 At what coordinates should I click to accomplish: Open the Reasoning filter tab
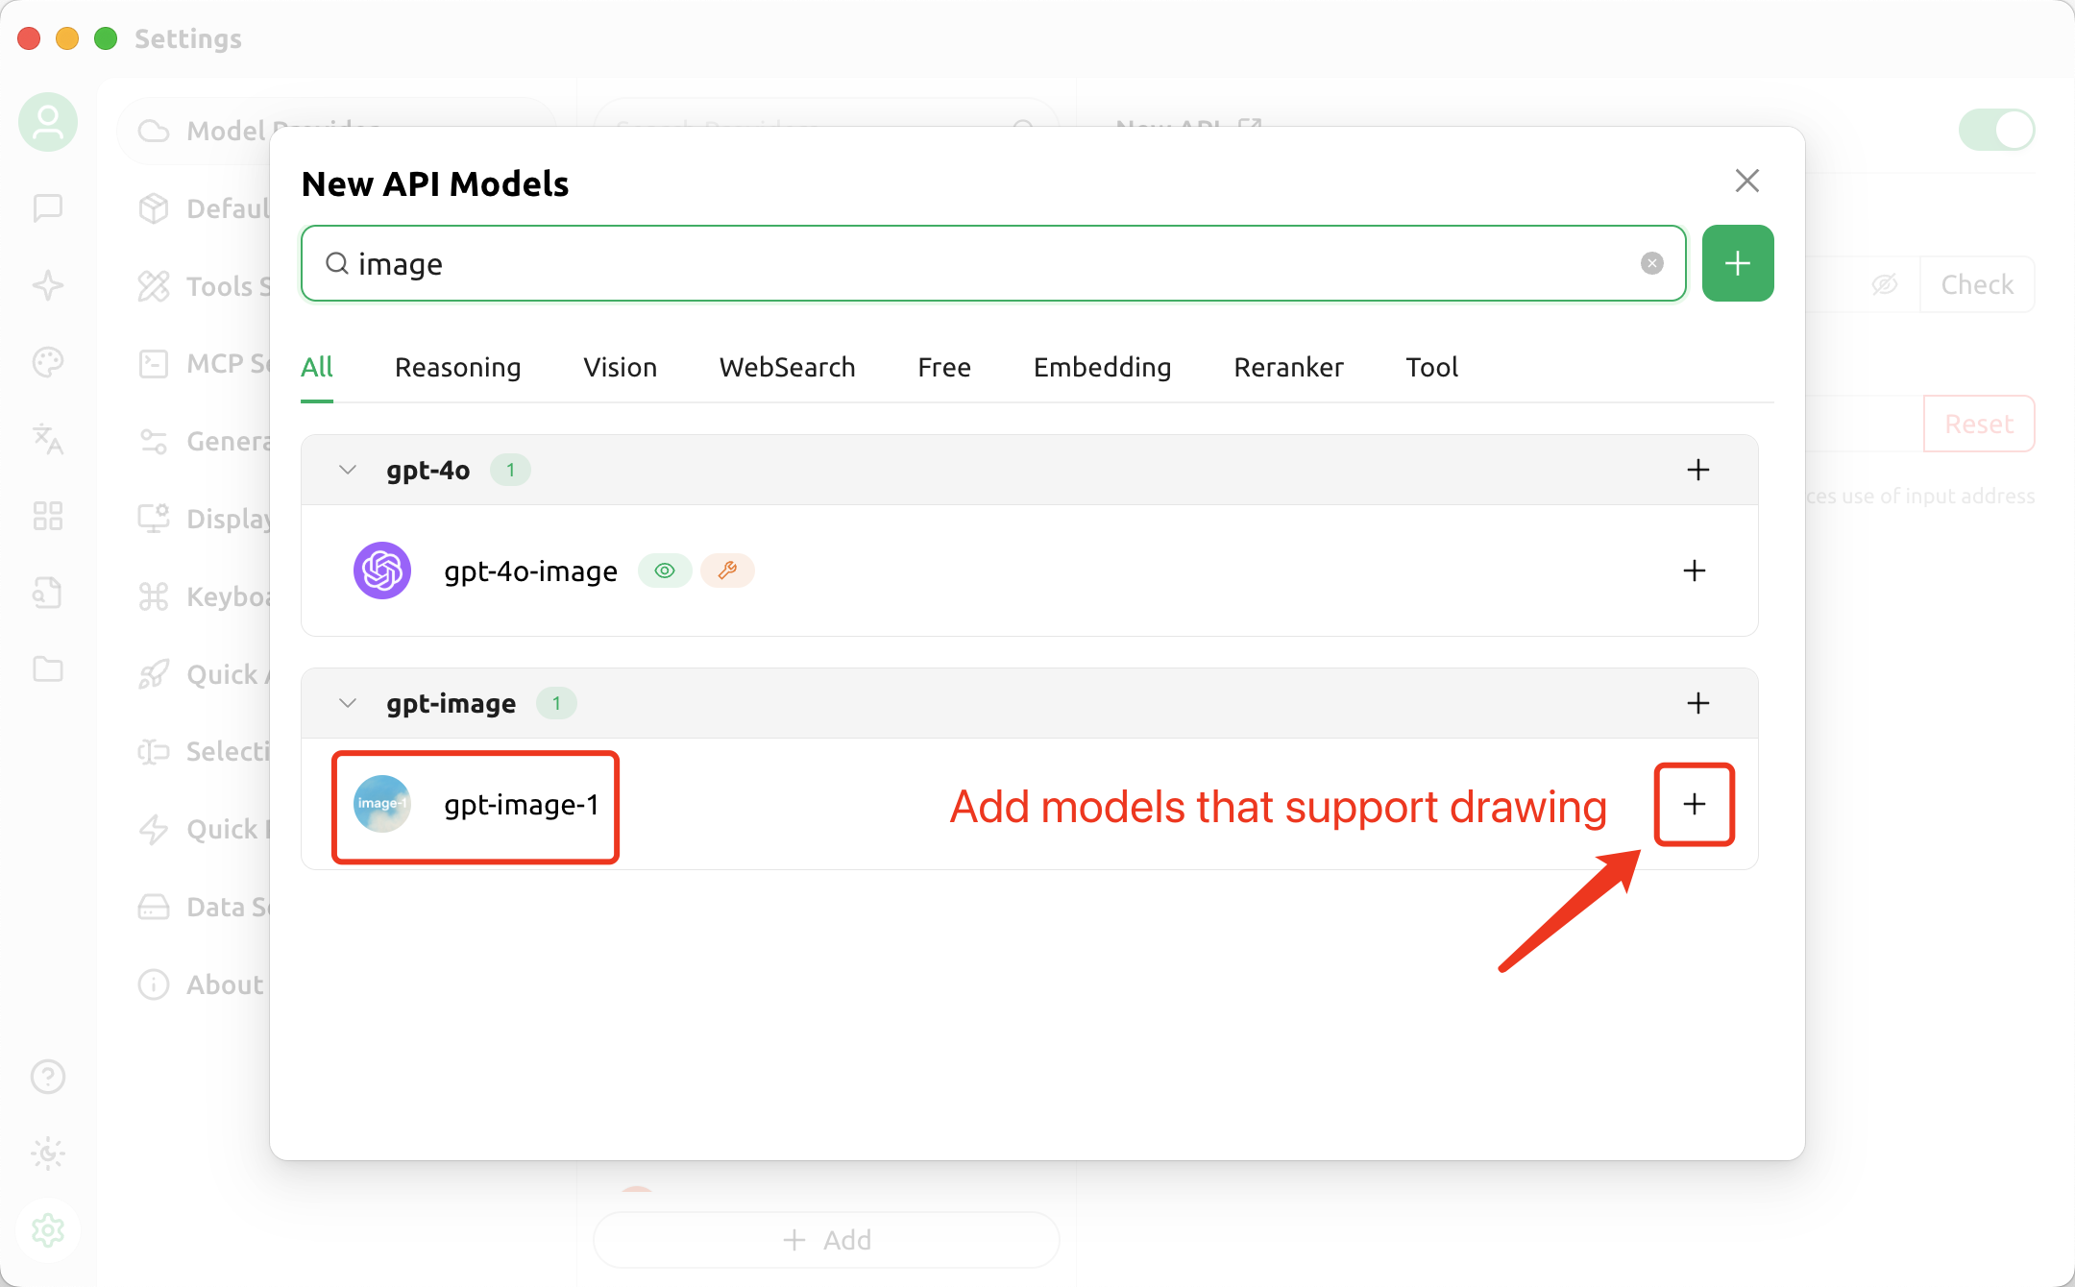tap(457, 367)
